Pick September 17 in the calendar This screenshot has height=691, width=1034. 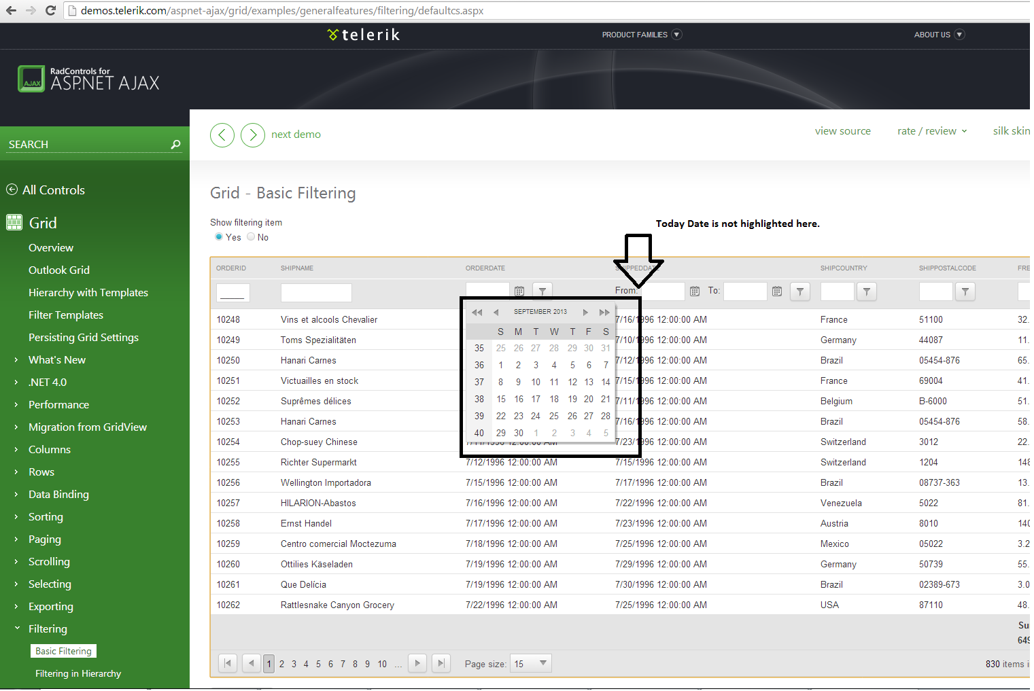536,399
